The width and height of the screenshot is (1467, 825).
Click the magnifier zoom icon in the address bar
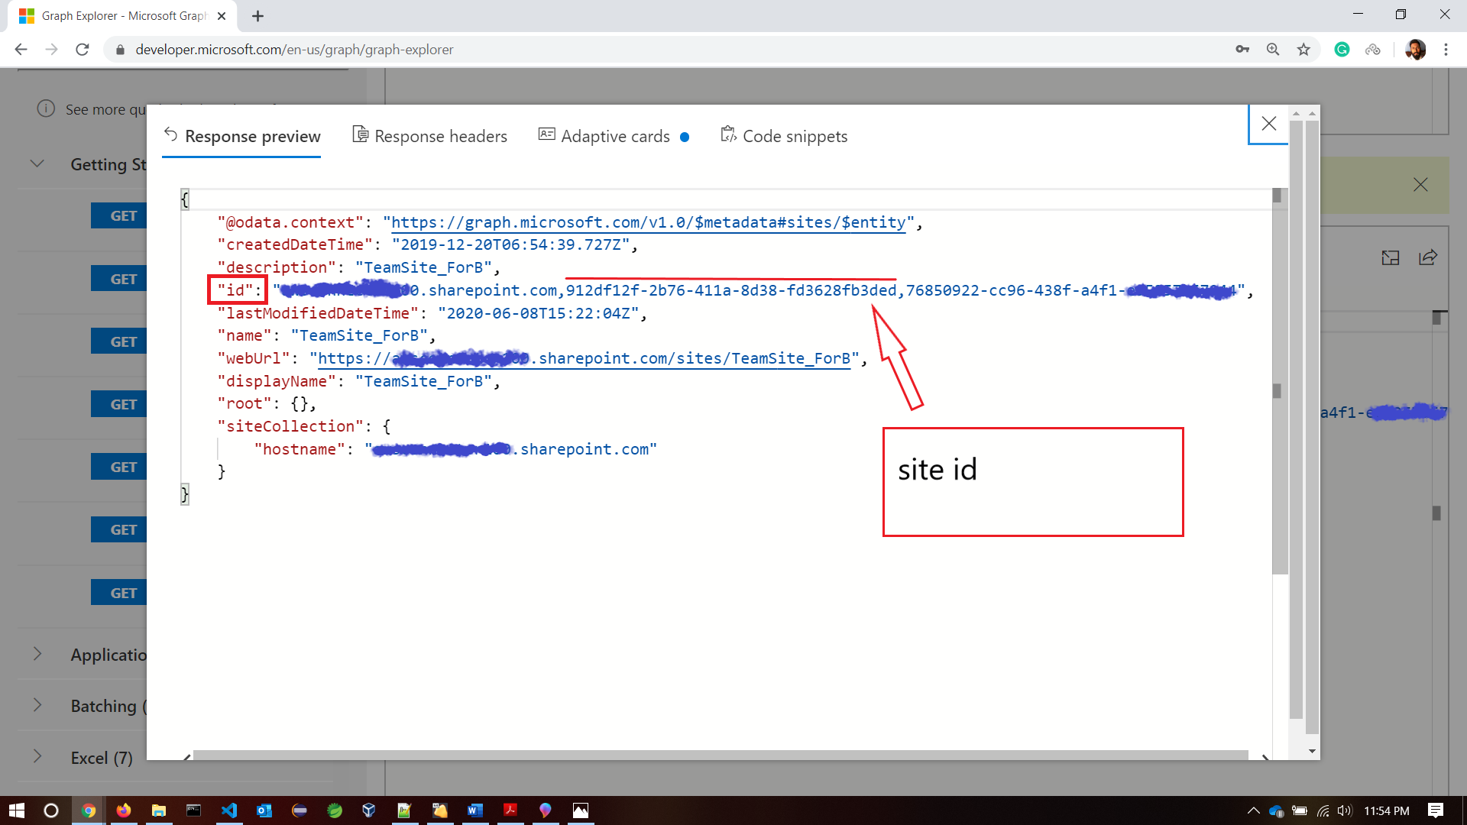coord(1273,49)
